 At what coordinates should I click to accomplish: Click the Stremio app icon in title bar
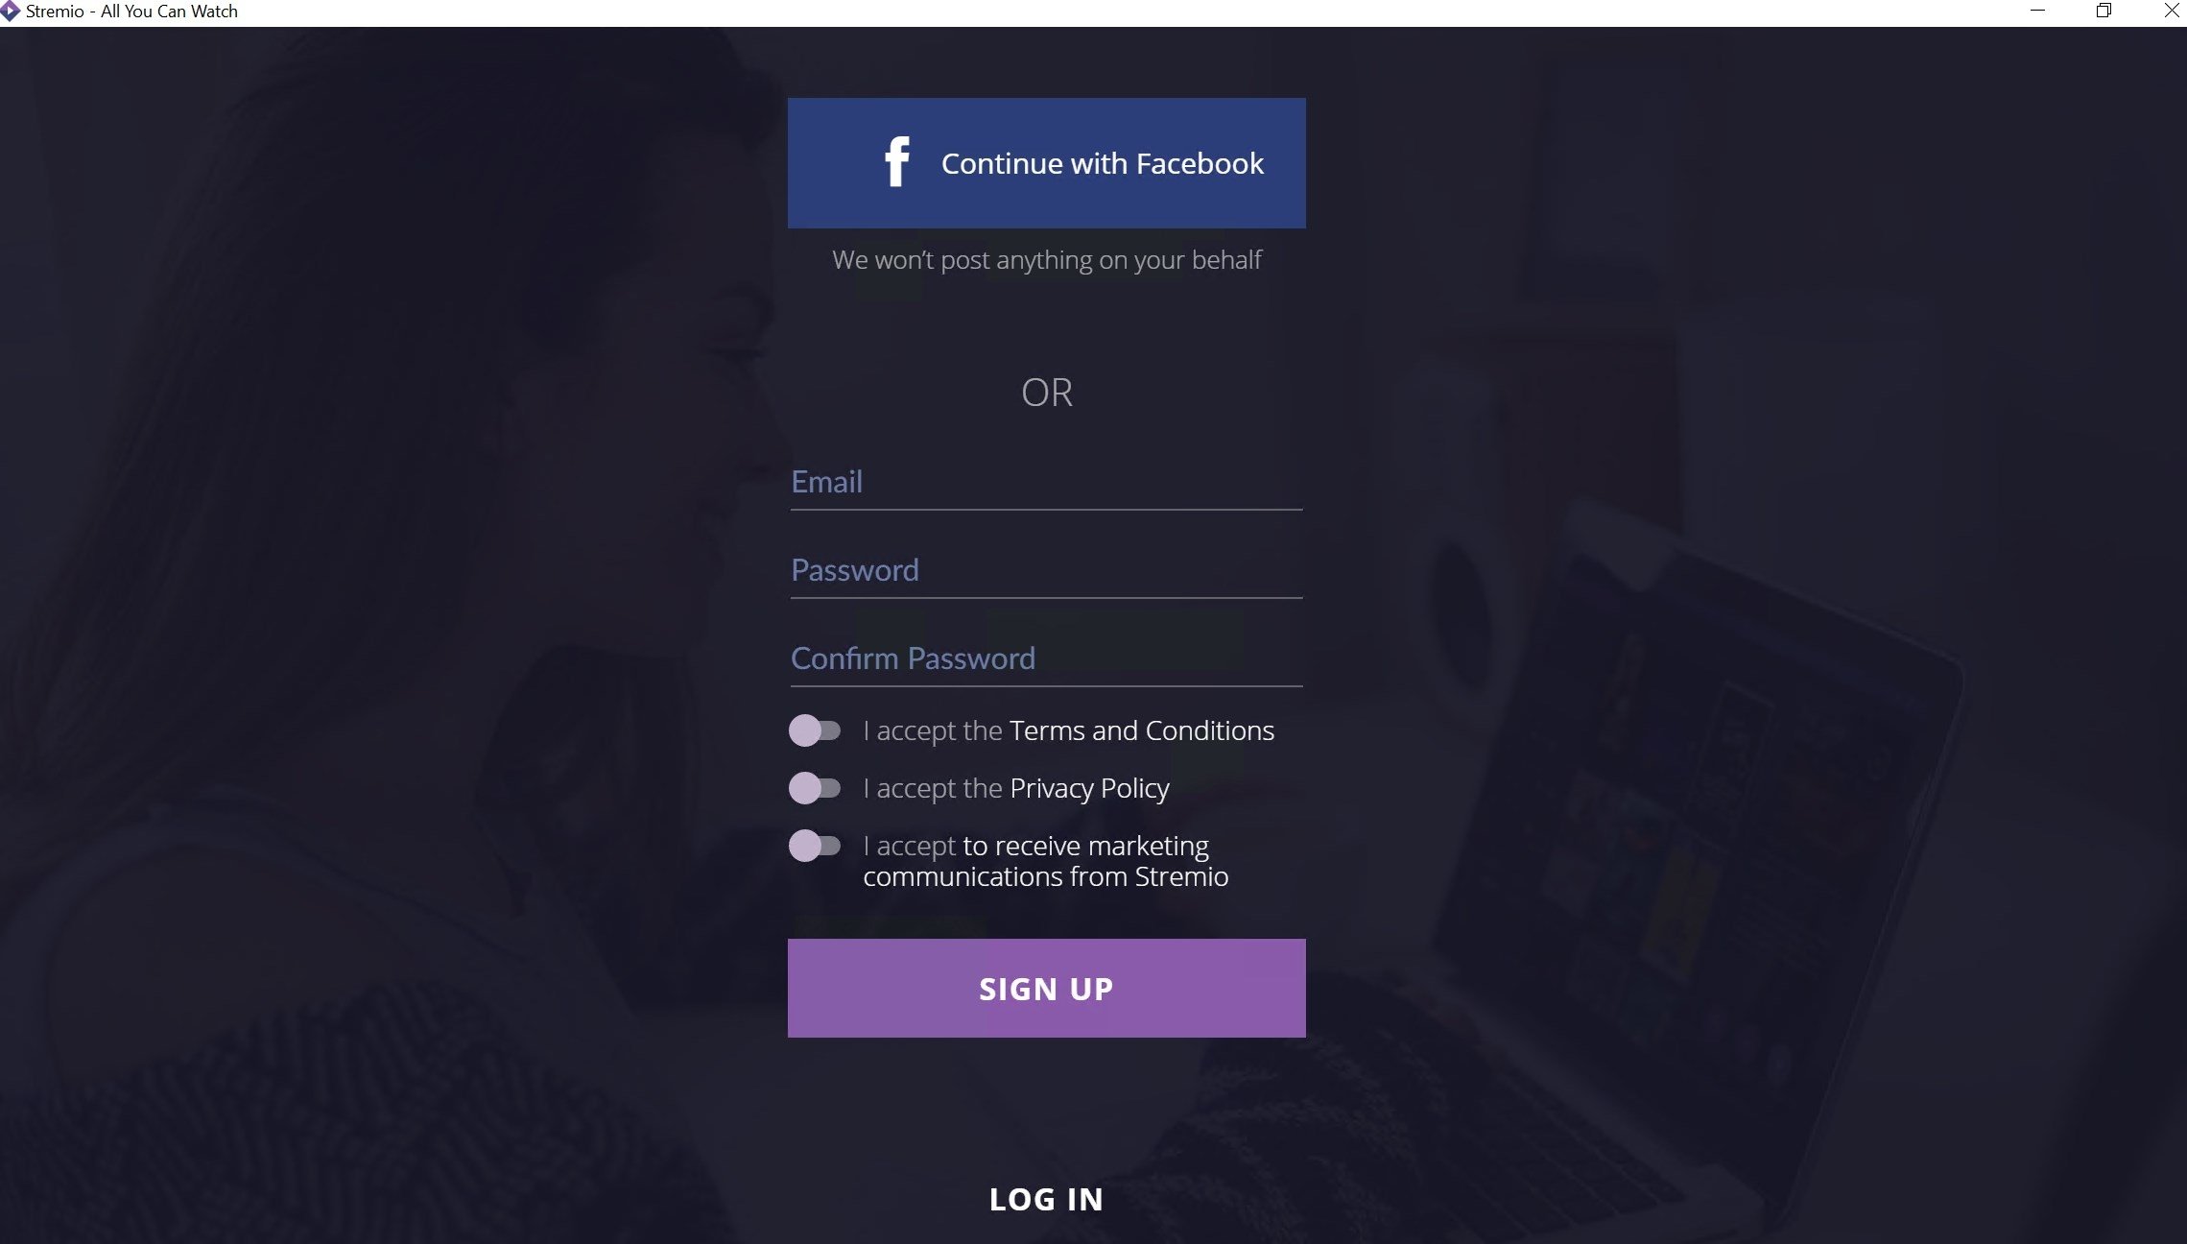pyautogui.click(x=12, y=12)
